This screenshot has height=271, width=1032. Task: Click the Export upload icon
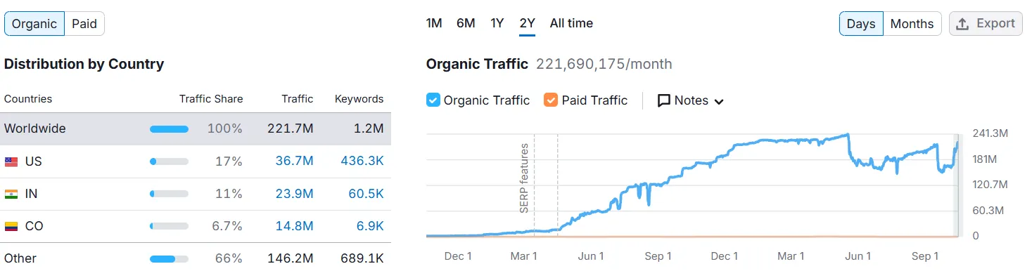click(963, 23)
